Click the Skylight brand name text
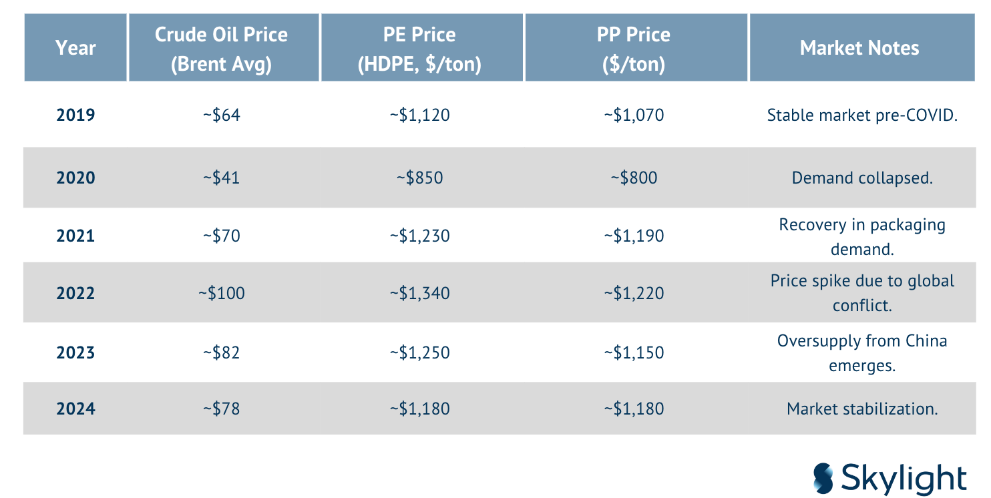Screen dimensions: 991x498 pyautogui.click(x=904, y=479)
